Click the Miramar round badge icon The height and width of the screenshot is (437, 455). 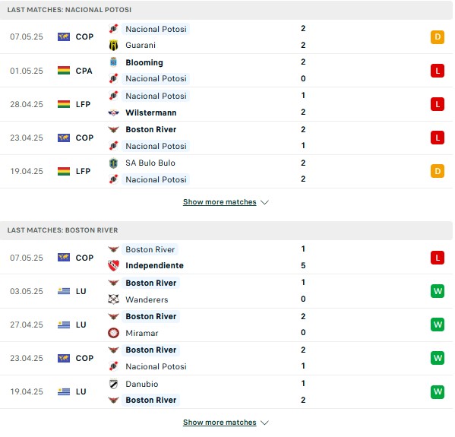point(113,333)
